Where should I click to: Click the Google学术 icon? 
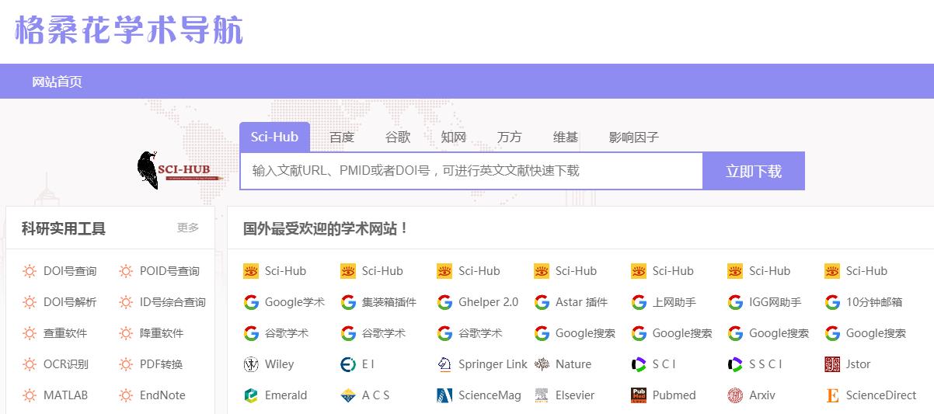(x=251, y=302)
